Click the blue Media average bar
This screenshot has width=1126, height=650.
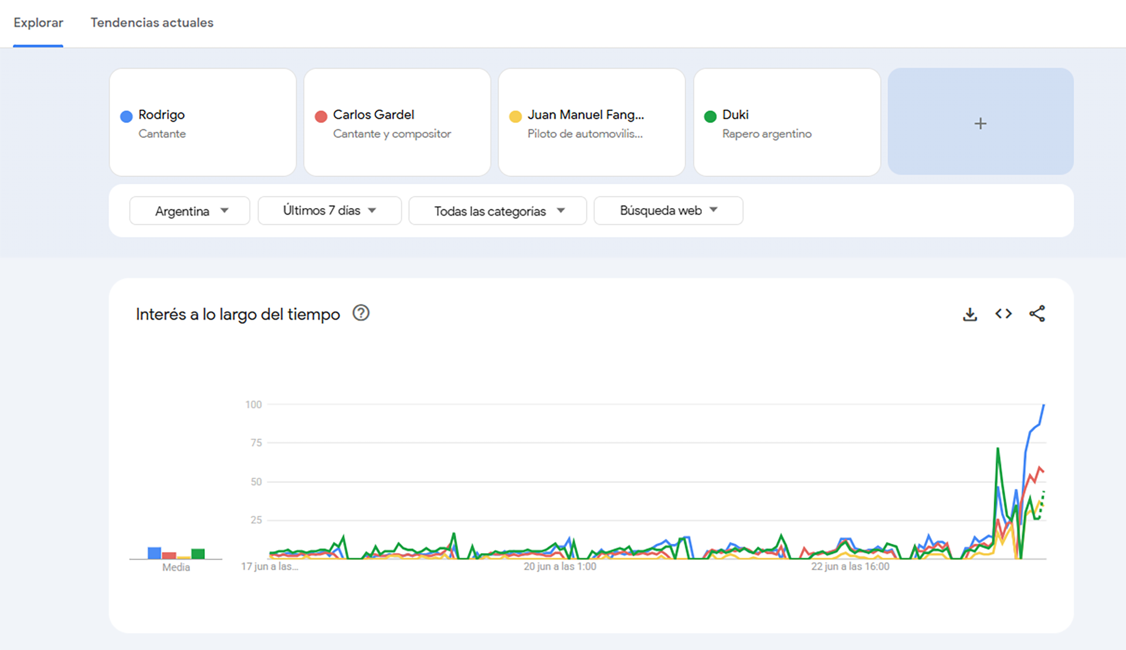154,553
